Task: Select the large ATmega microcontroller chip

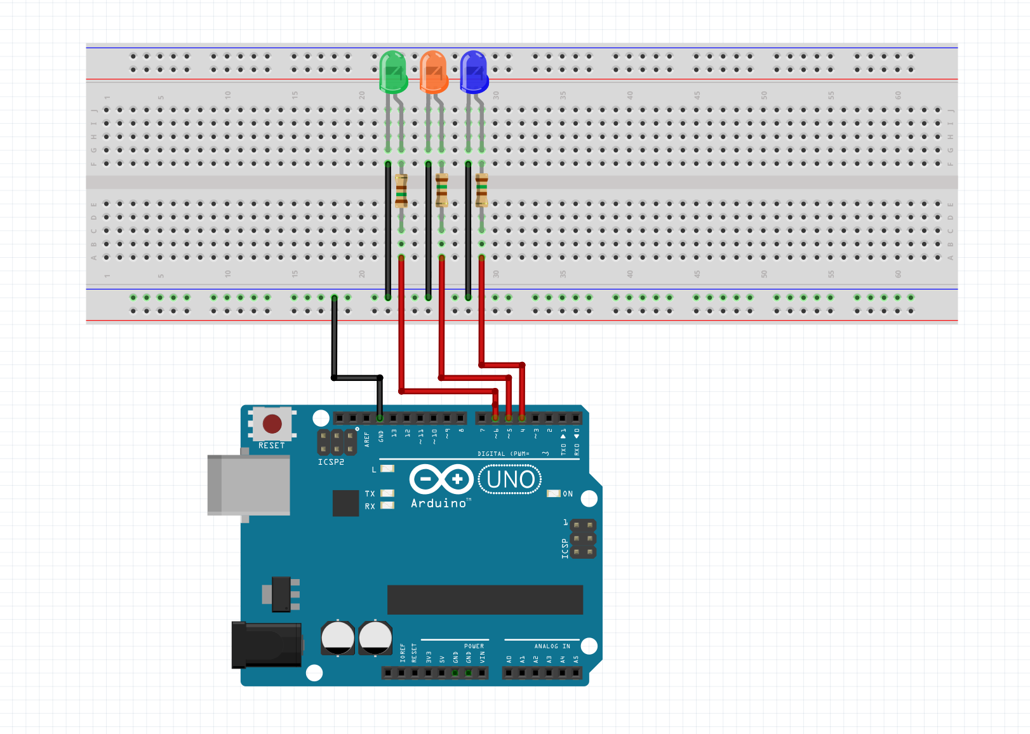Action: click(485, 600)
